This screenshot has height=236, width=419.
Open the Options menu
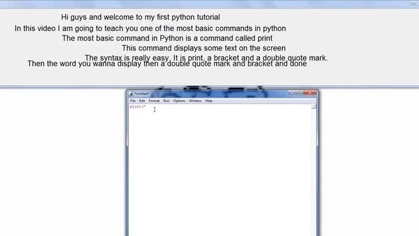click(x=179, y=101)
